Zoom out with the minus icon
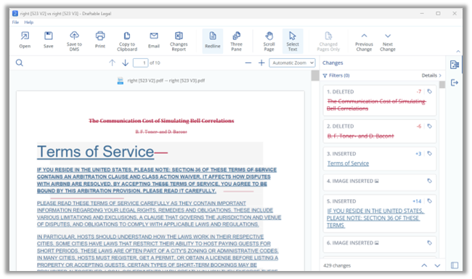 (x=248, y=63)
